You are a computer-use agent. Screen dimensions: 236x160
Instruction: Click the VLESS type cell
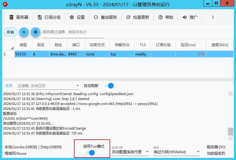click(x=23, y=54)
